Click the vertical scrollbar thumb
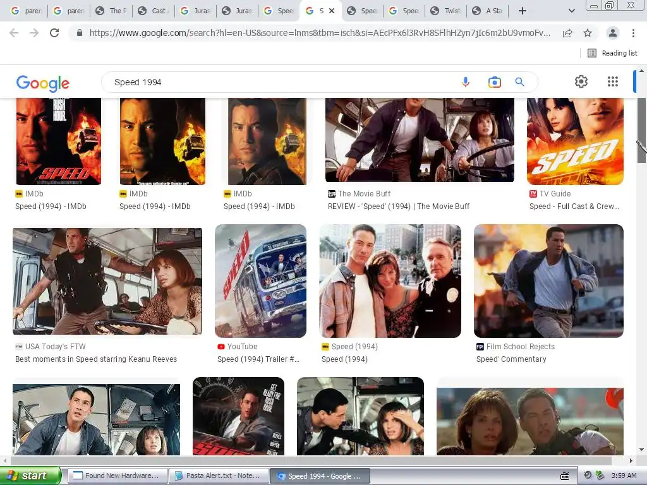Viewport: 647px width, 485px height. [641, 130]
